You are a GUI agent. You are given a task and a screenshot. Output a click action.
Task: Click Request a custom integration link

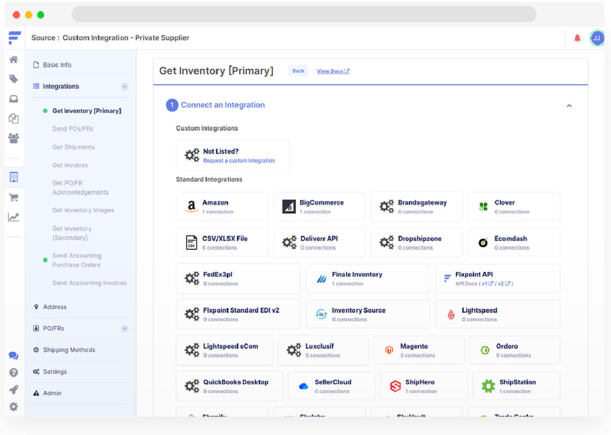(x=239, y=161)
